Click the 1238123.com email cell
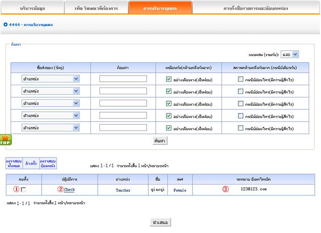 click(254, 189)
